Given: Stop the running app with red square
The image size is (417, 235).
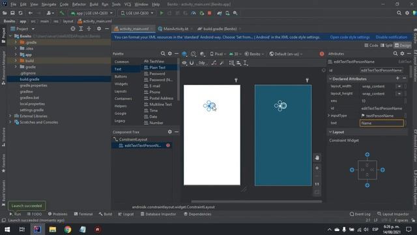Looking at the screenshot, I should point(210,13).
